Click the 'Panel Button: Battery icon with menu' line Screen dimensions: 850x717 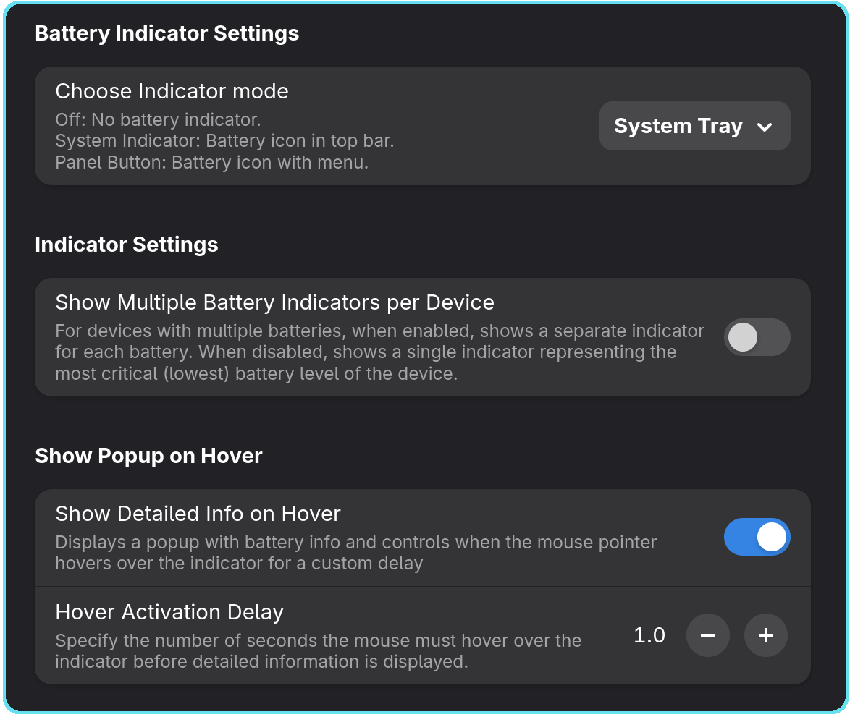coord(211,162)
